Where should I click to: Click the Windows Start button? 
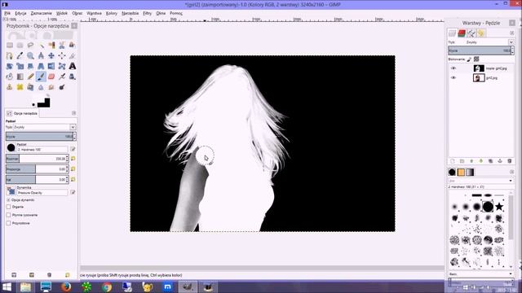click(7, 286)
